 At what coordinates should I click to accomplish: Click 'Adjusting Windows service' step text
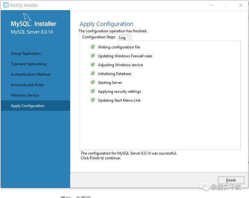click(x=120, y=65)
